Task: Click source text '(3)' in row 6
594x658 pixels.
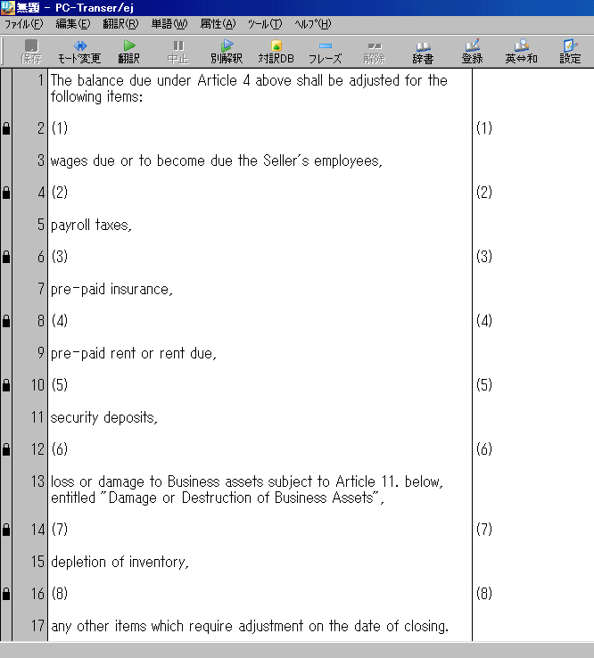Action: [60, 257]
